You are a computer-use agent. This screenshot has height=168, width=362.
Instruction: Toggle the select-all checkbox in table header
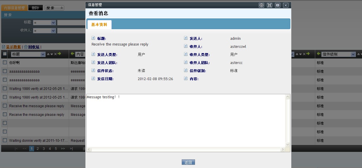click(x=5, y=54)
